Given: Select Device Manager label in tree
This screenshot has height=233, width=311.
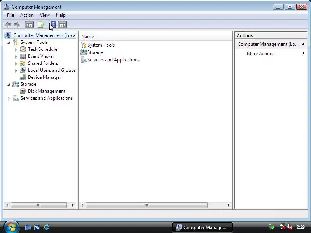Looking at the screenshot, I should [44, 77].
